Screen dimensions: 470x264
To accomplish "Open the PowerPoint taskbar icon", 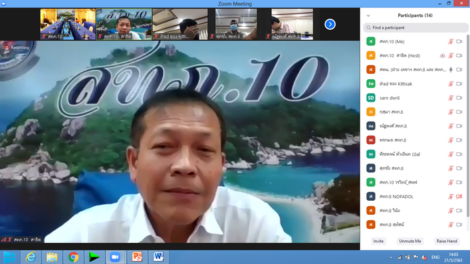I will 137,257.
